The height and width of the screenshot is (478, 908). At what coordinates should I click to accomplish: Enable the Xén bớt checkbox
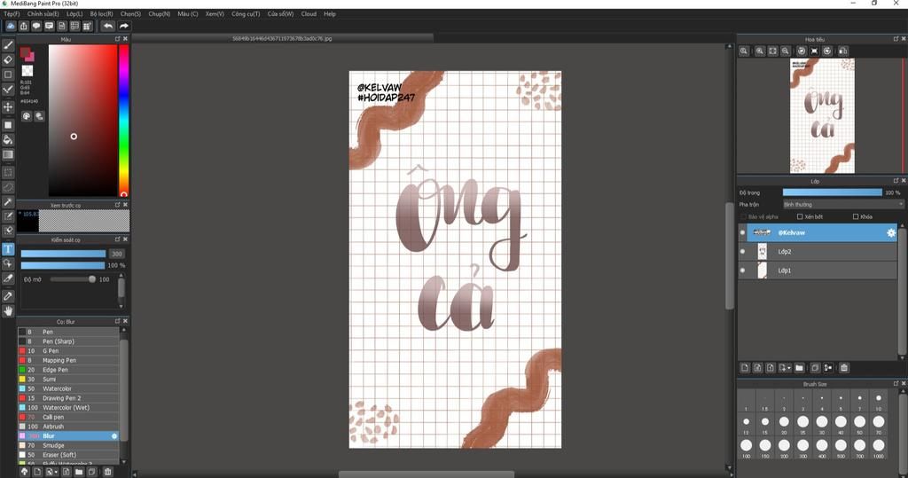coord(800,216)
